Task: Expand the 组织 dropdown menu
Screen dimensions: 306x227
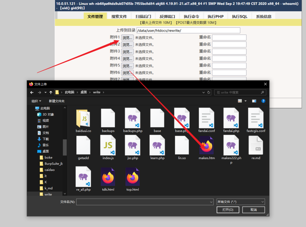Action: [x=36, y=101]
